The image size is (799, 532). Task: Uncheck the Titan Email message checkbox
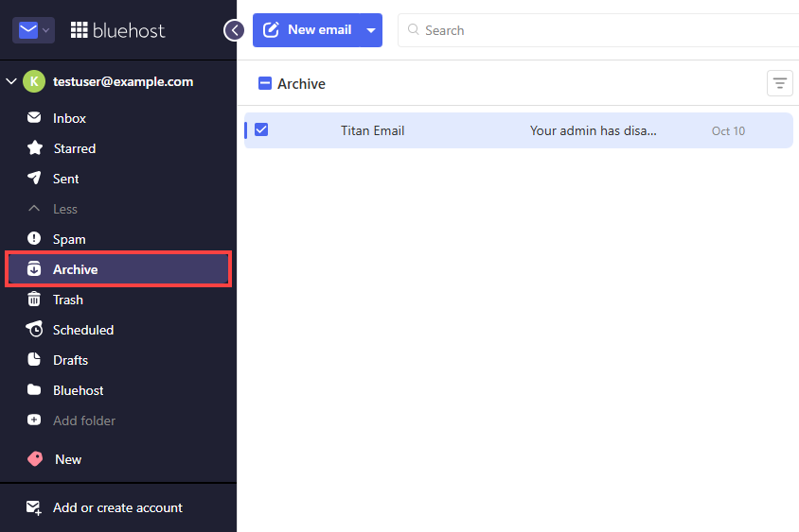tap(261, 129)
